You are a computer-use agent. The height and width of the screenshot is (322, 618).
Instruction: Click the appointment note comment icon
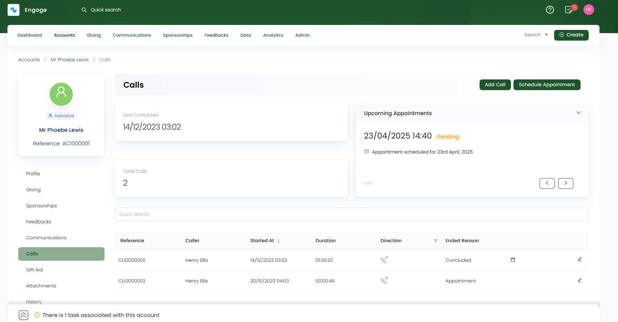pyautogui.click(x=366, y=152)
